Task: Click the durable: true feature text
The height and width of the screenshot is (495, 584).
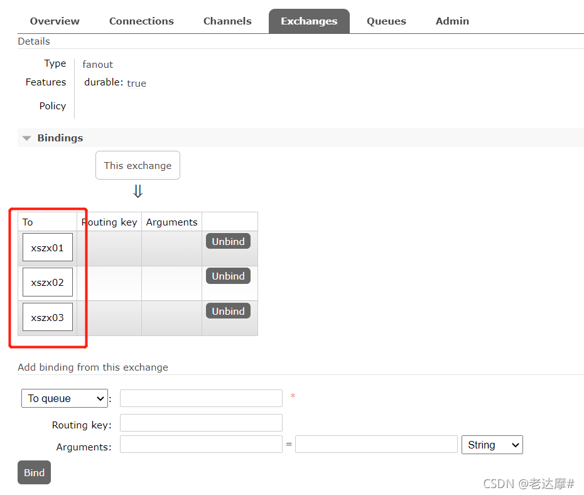Action: coord(115,83)
